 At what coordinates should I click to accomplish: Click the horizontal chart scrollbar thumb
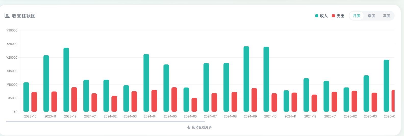(x=105, y=122)
